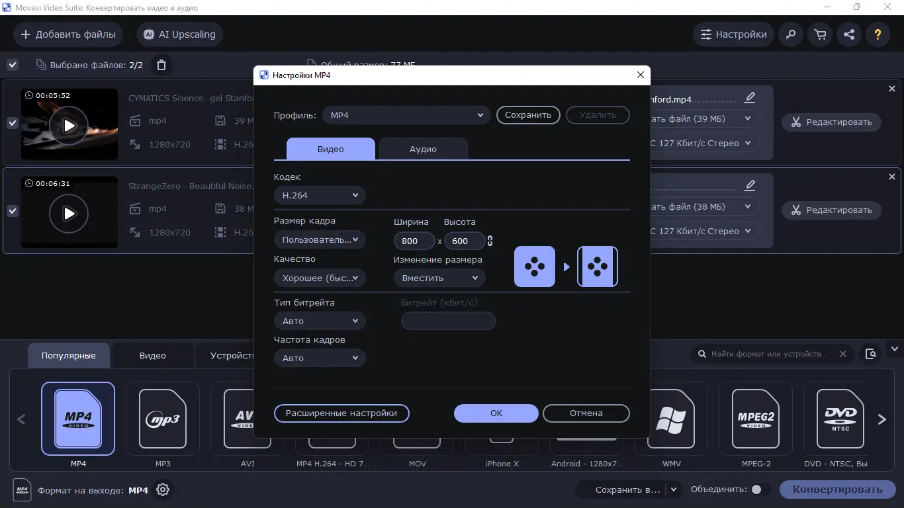Viewport: 904px width, 508px height.
Task: Collapse the format panel with the chevron
Action: pyautogui.click(x=895, y=349)
